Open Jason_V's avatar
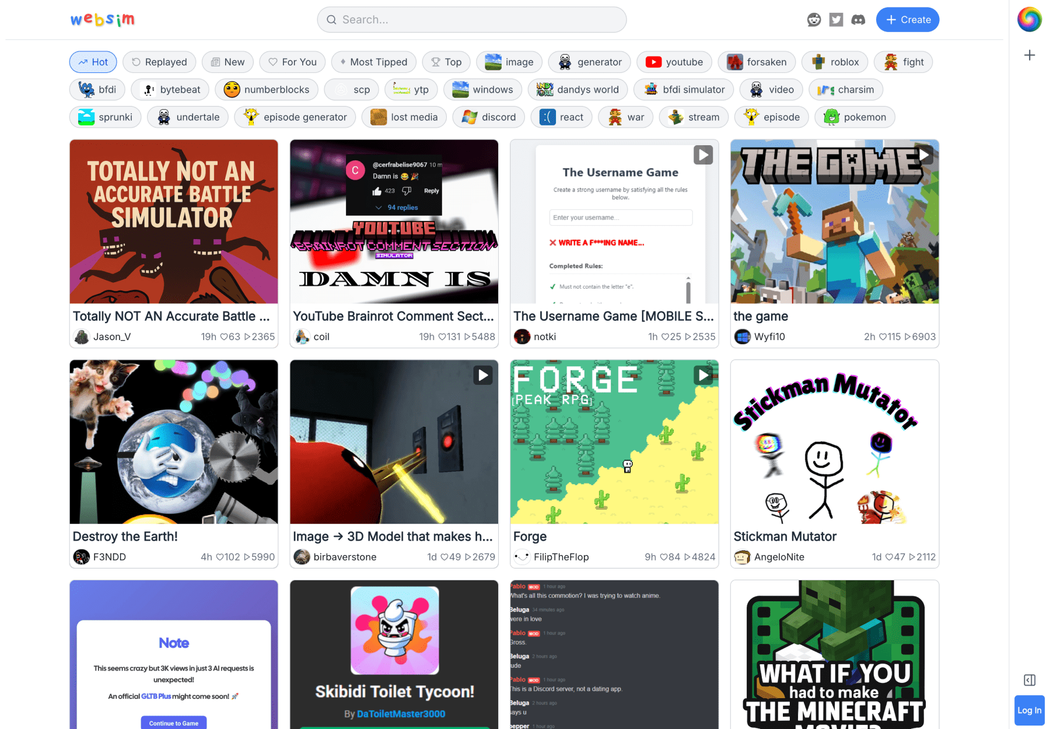Image resolution: width=1050 pixels, height=729 pixels. [x=82, y=337]
